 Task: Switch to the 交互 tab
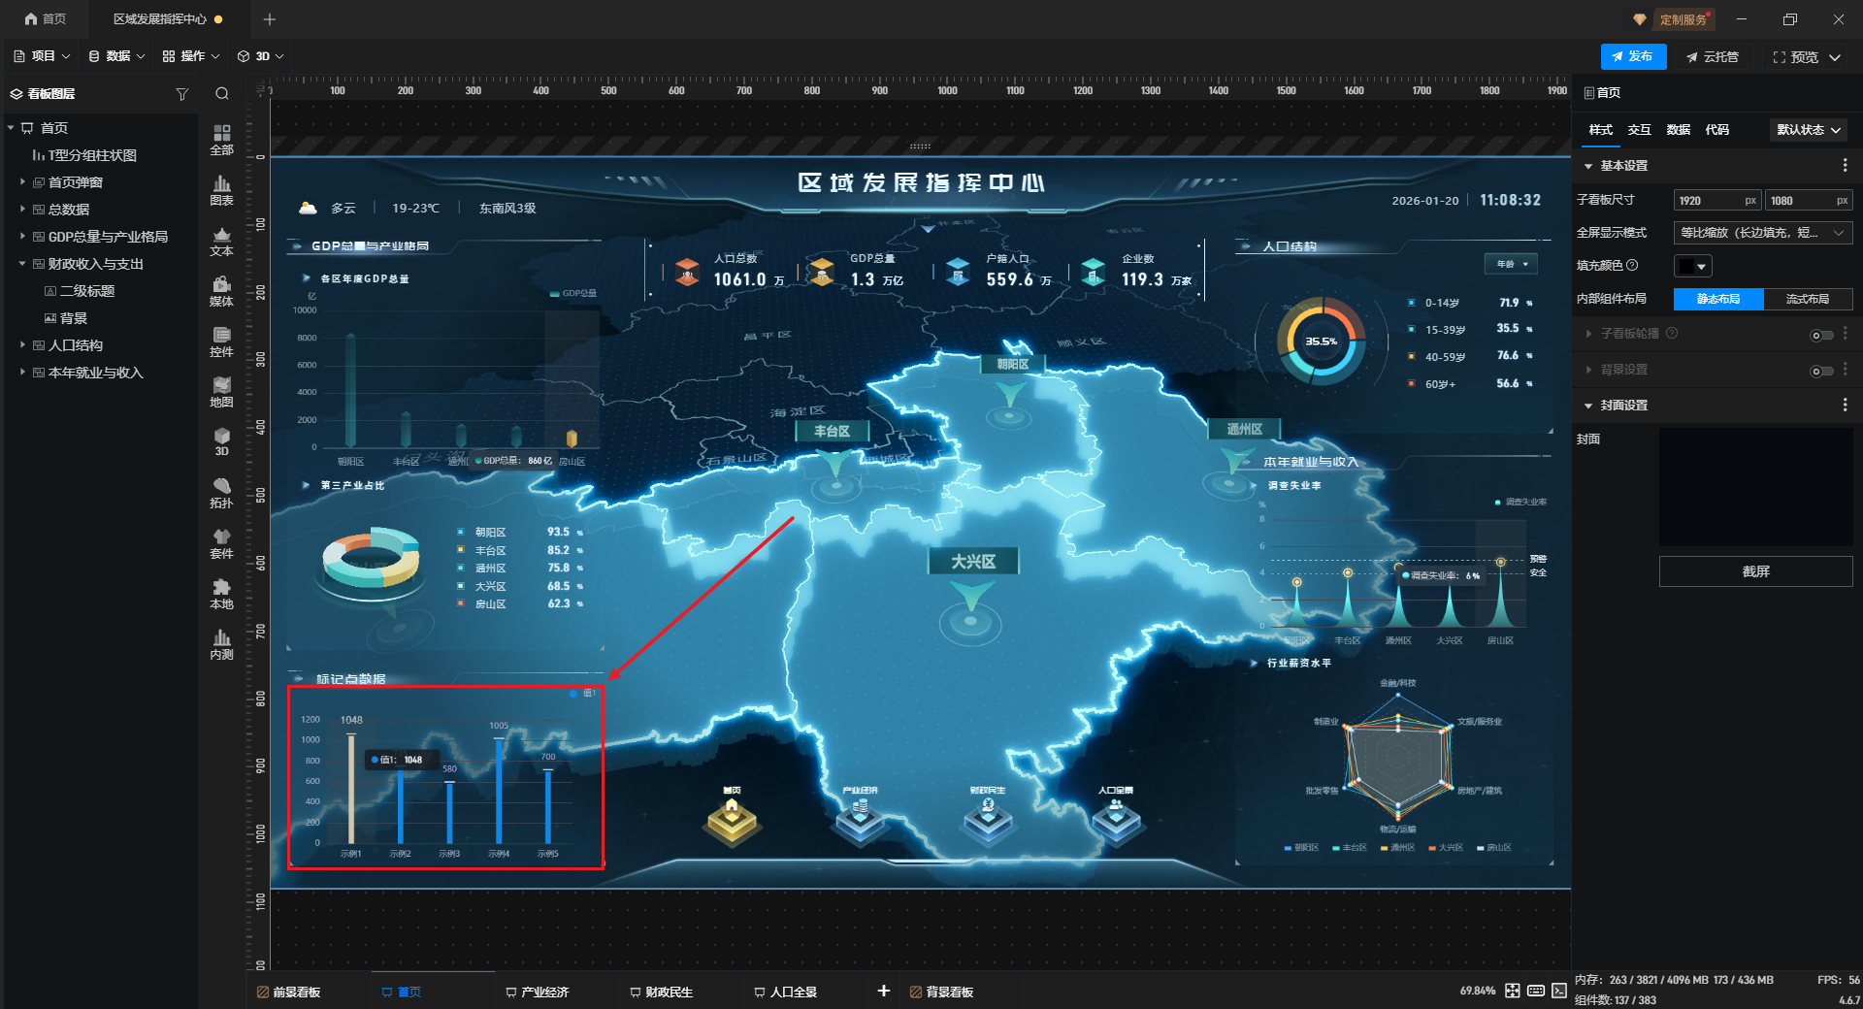[x=1639, y=130]
